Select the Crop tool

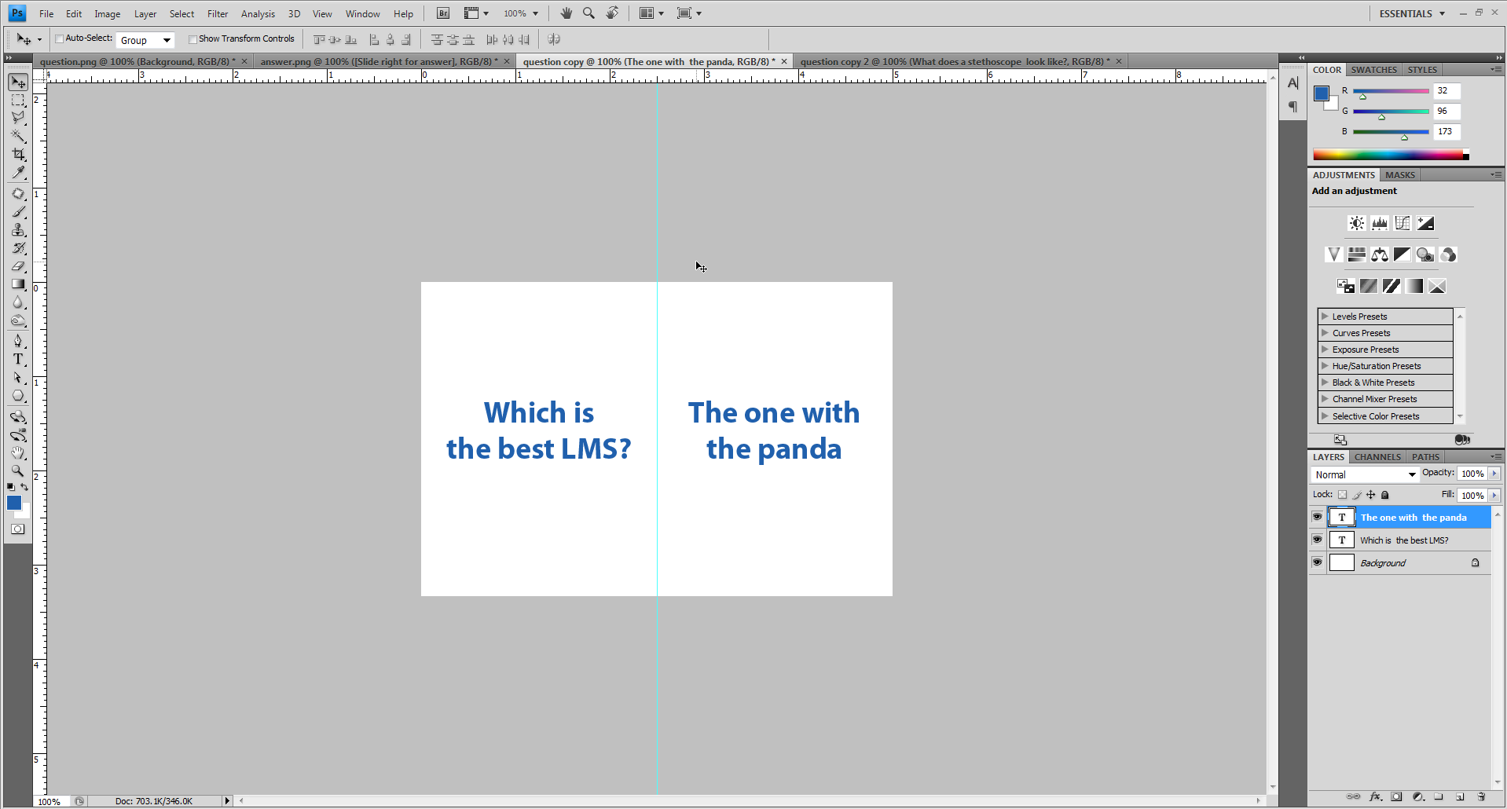[18, 154]
